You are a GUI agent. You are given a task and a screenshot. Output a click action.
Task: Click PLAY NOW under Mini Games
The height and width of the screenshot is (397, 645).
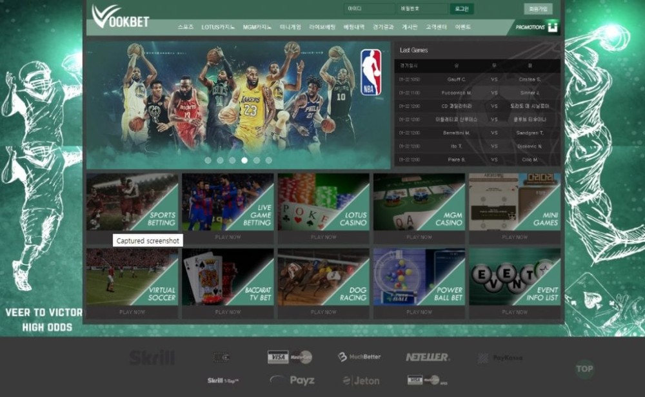click(515, 237)
